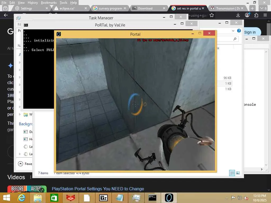Open the 7-Zip taskbar icon
Image resolution: width=271 pixels, height=203 pixels.
pyautogui.click(x=103, y=198)
